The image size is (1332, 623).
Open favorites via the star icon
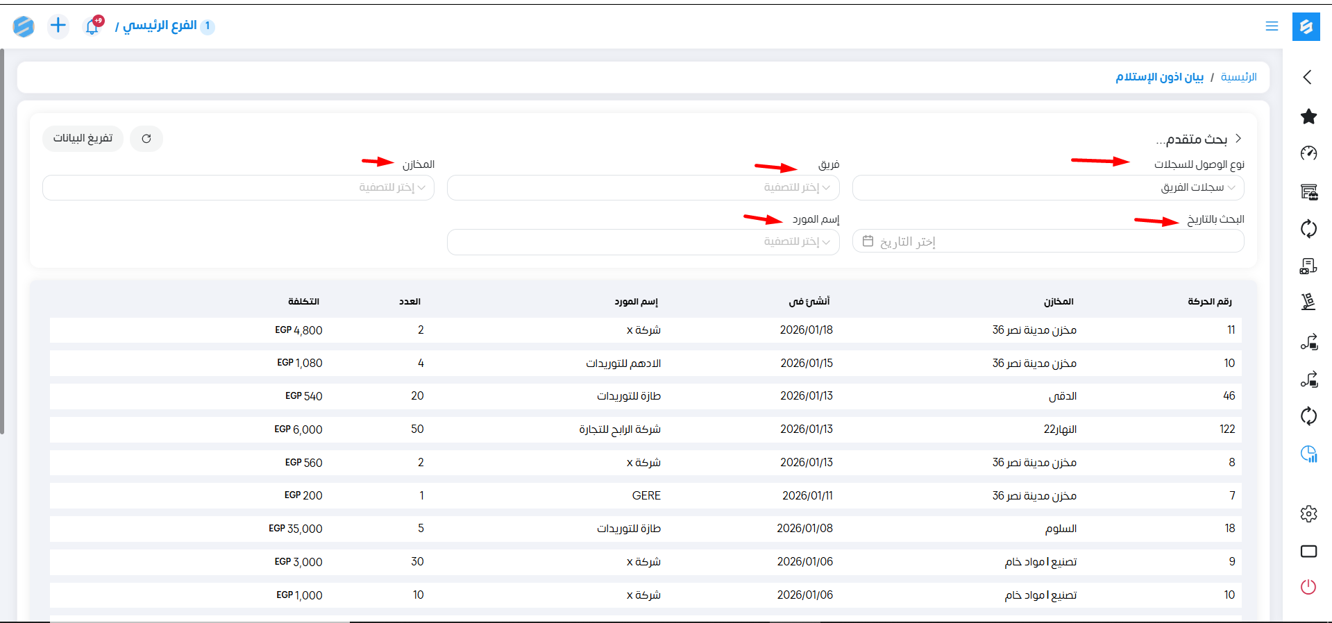tap(1308, 117)
